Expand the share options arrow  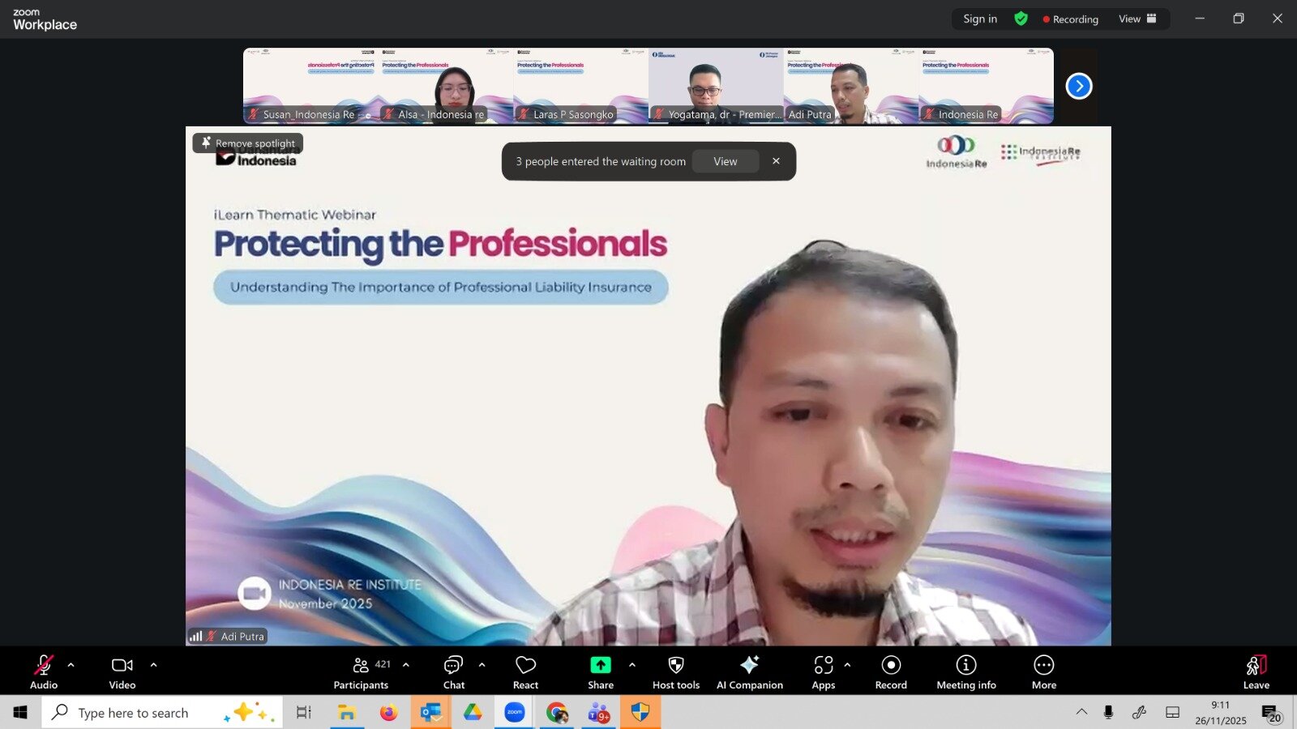pos(632,665)
